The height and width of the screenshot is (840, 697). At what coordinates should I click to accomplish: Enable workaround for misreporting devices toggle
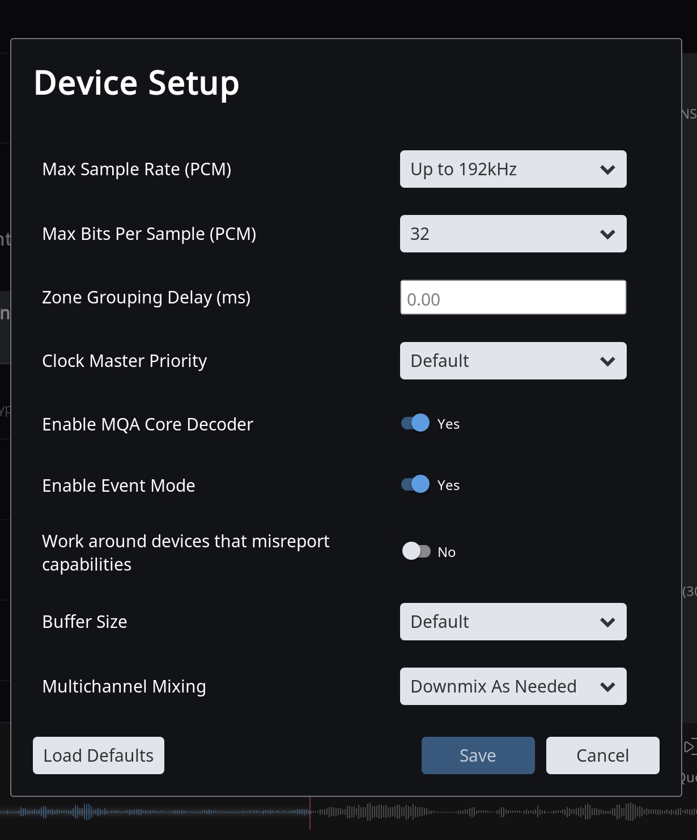point(416,551)
